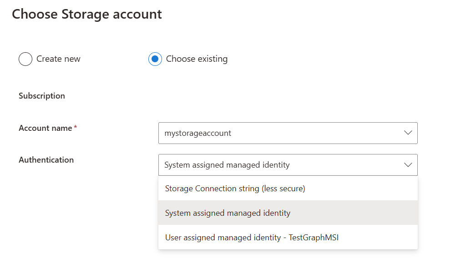Screen dimensions: 471x273
Task: Click the Account name field label
Action: pyautogui.click(x=45, y=128)
